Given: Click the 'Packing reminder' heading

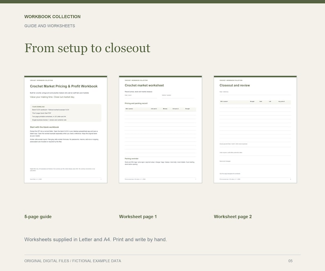Looking at the screenshot, I should (131, 158).
